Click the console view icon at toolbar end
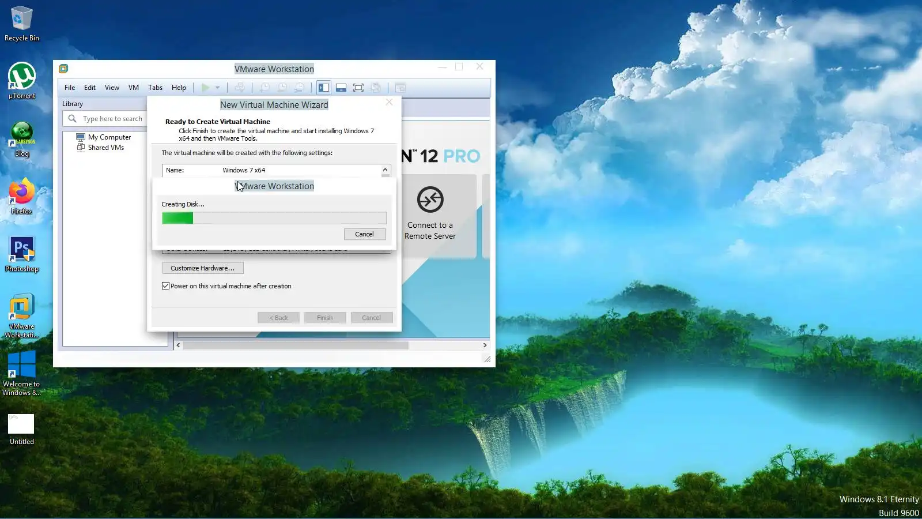The width and height of the screenshot is (922, 519). coord(400,88)
